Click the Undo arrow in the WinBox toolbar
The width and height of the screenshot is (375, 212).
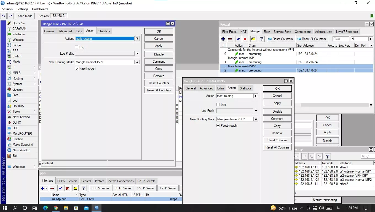4,16
